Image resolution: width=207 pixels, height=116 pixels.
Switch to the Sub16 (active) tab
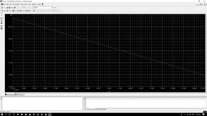tap(10, 94)
